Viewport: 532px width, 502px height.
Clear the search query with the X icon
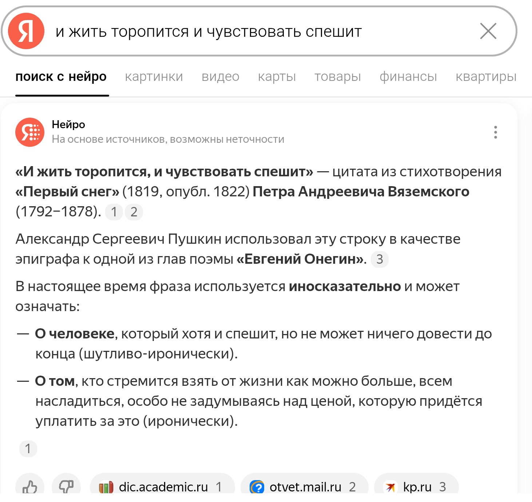(x=488, y=31)
